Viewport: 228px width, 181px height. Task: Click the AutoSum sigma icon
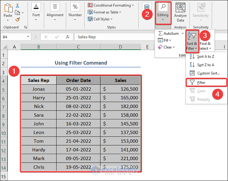pos(160,33)
